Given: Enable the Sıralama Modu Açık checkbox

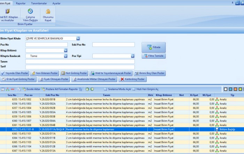Looking at the screenshot, I should click(105, 89).
